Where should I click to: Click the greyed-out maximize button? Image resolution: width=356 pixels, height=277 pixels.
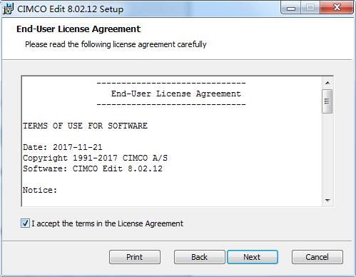tap(310, 8)
